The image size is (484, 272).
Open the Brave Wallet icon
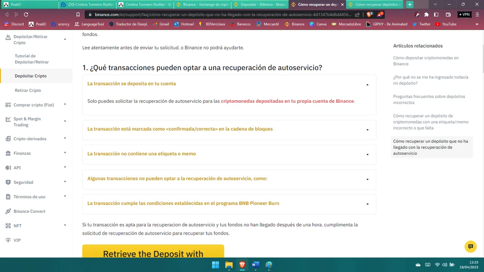tap(448, 14)
